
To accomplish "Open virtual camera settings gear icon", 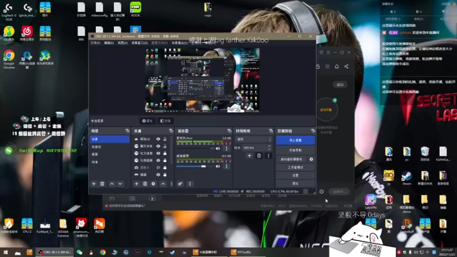I will pos(311,159).
